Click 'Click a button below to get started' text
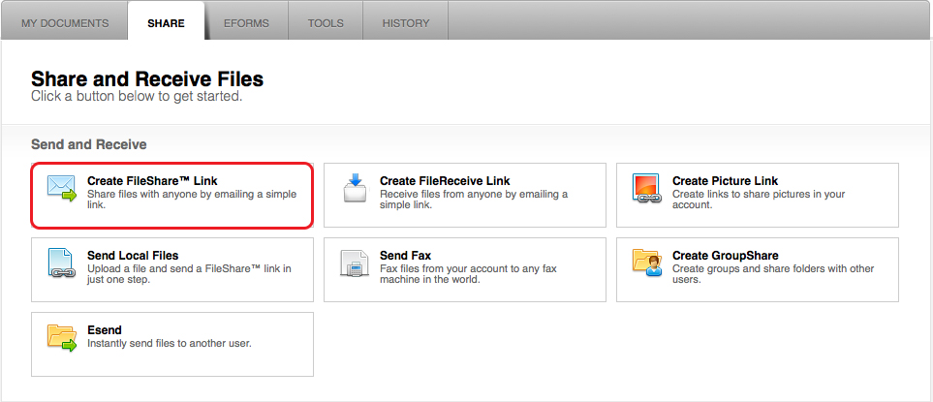The height and width of the screenshot is (402, 933). pyautogui.click(x=137, y=96)
